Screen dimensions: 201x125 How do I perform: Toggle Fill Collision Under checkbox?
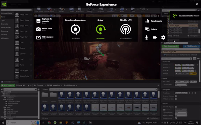[x=176, y=99]
